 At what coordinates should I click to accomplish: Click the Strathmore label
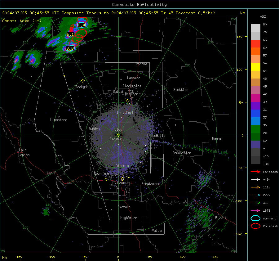pyautogui.click(x=151, y=184)
